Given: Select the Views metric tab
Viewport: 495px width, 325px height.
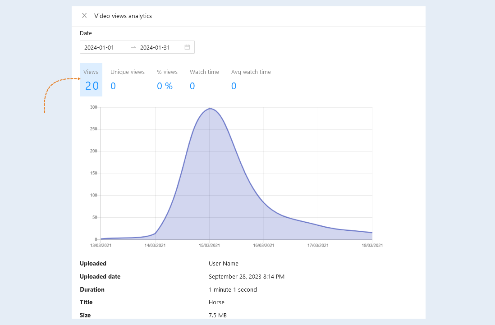Looking at the screenshot, I should (91, 79).
